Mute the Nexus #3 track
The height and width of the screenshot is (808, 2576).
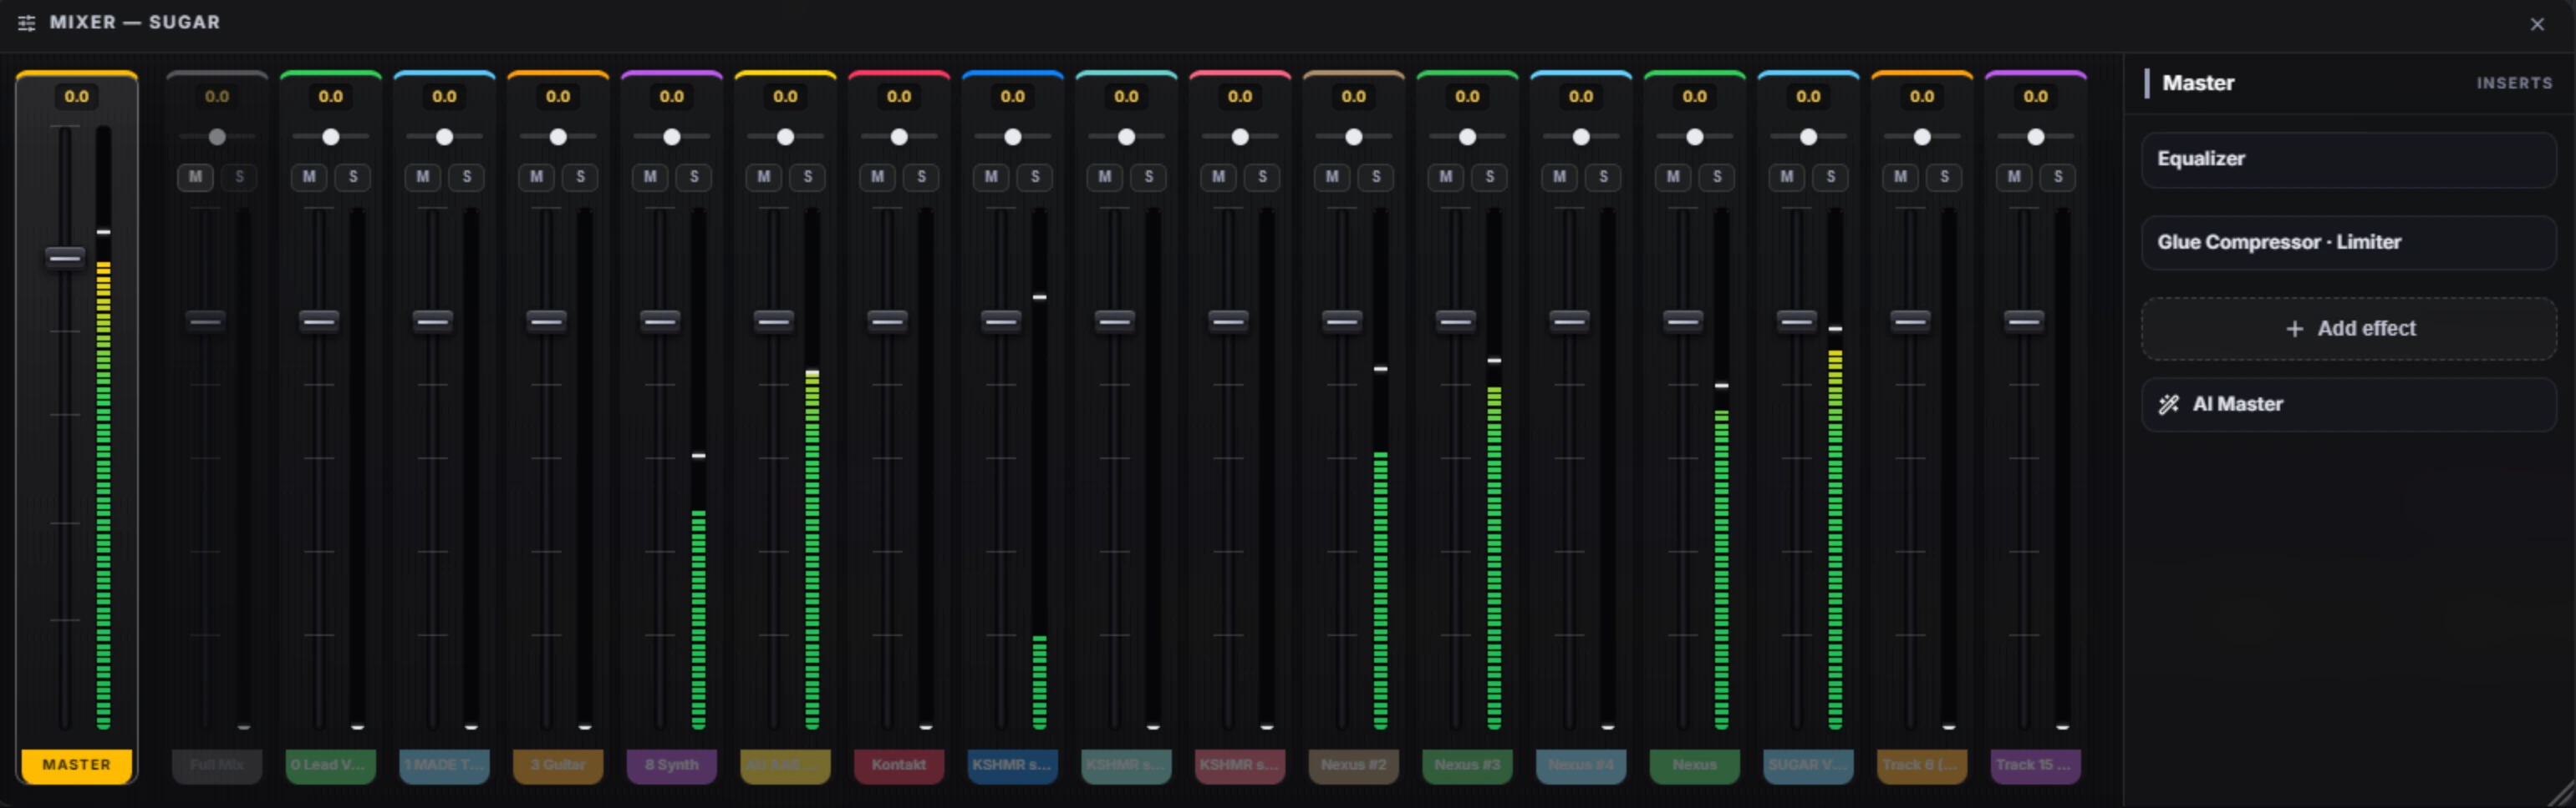coord(1446,177)
